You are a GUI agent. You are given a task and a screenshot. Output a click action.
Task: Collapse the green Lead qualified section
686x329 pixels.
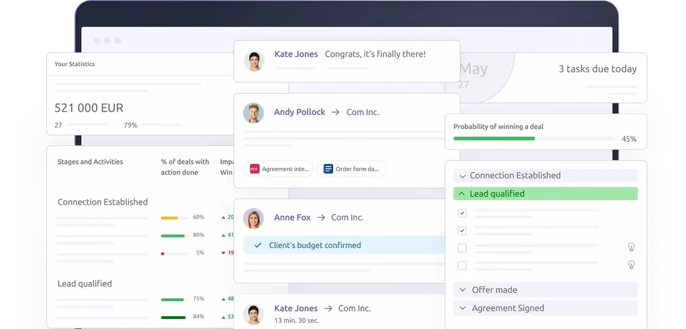coord(462,194)
